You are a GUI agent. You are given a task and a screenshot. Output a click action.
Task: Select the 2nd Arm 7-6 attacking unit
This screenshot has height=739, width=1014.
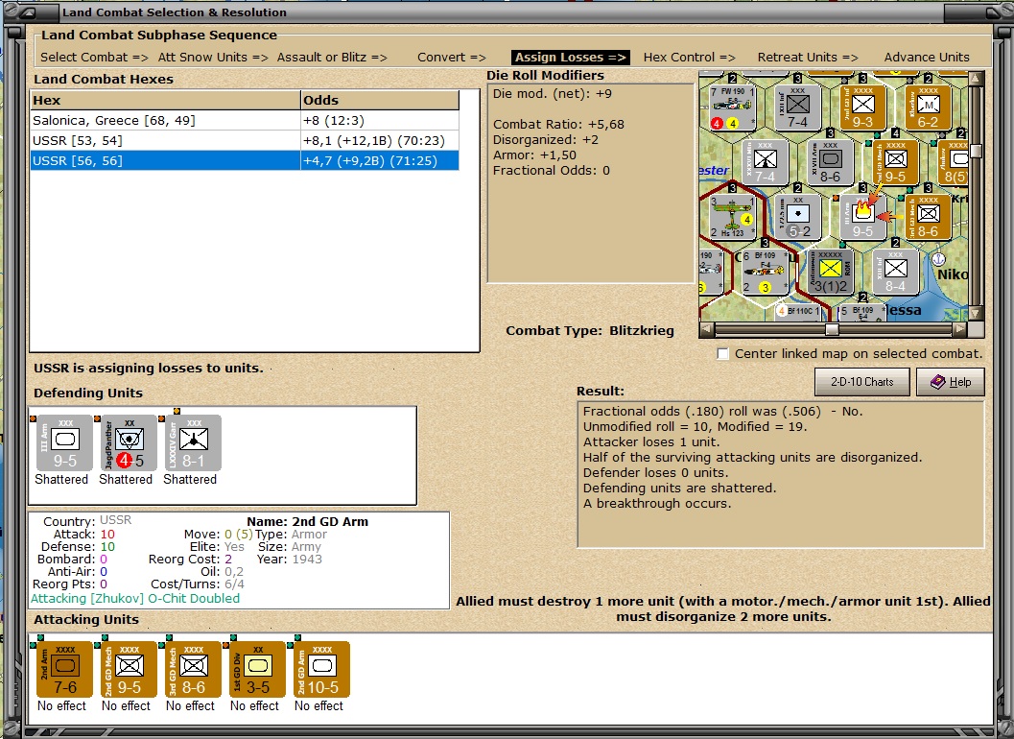tap(63, 669)
